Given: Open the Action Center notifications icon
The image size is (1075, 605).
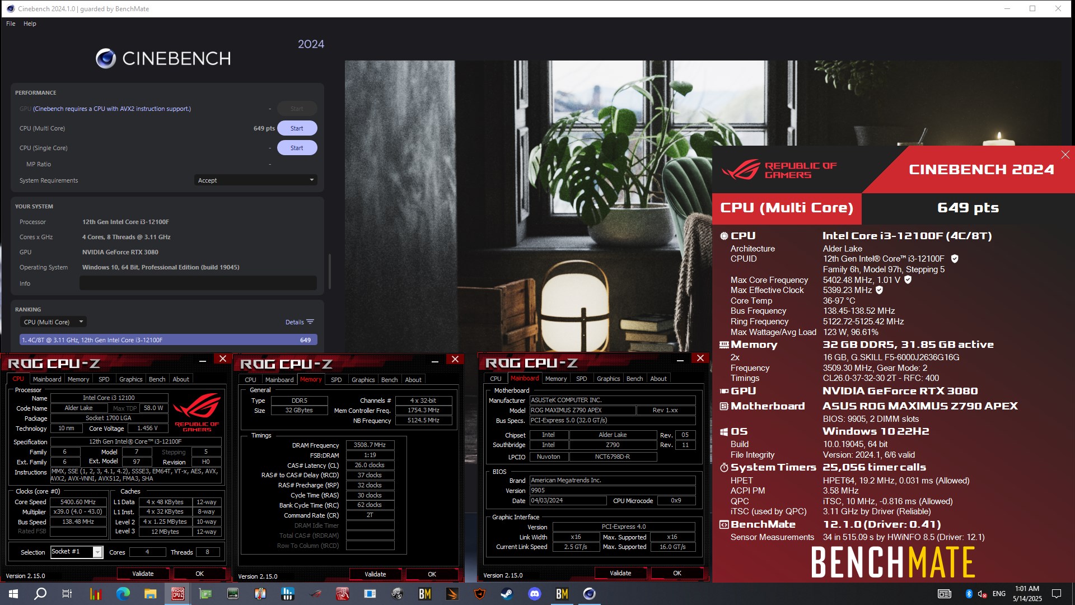Looking at the screenshot, I should point(1057,594).
